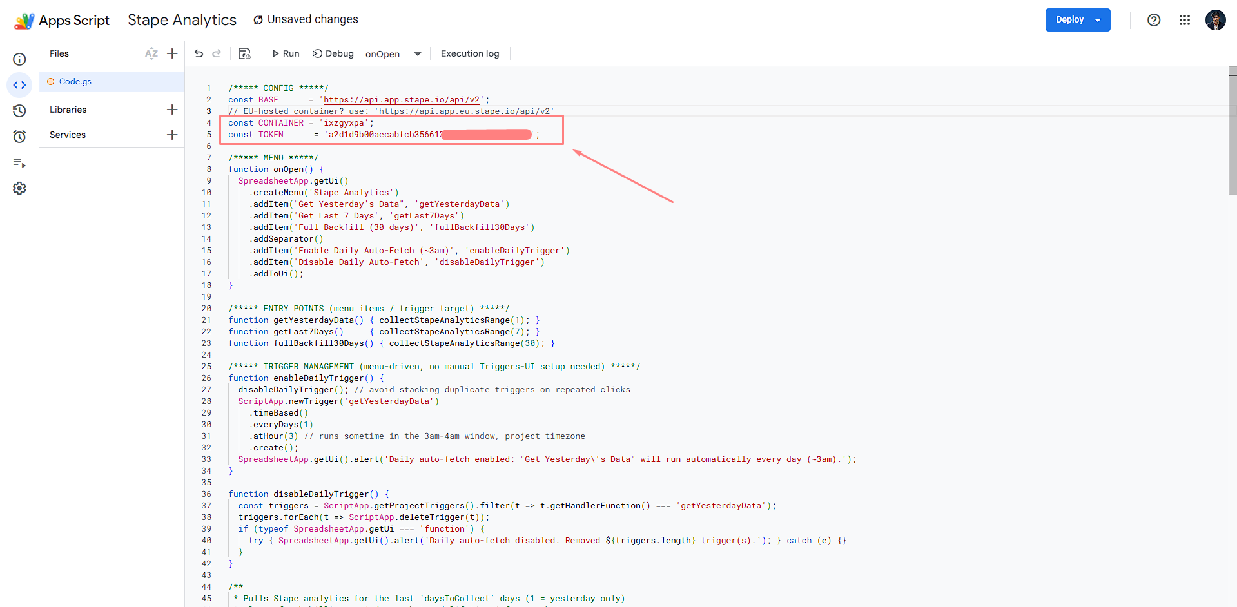Redo the last edit

point(217,53)
